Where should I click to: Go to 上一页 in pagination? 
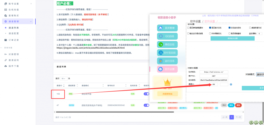[x=225, y=117]
